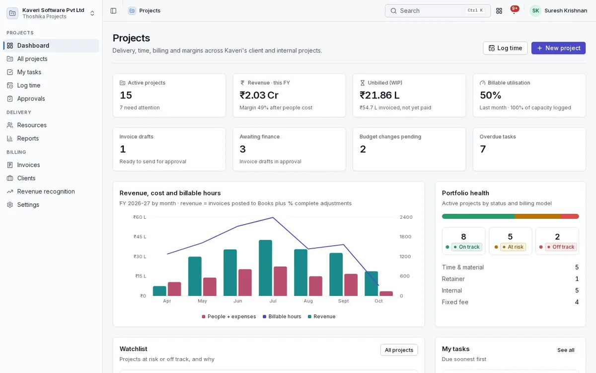The width and height of the screenshot is (596, 373).
Task: Click the Revenue recognition trend icon
Action: pos(10,191)
